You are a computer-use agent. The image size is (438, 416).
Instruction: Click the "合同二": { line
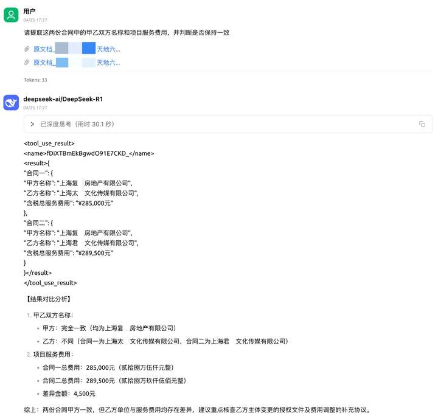[38, 223]
